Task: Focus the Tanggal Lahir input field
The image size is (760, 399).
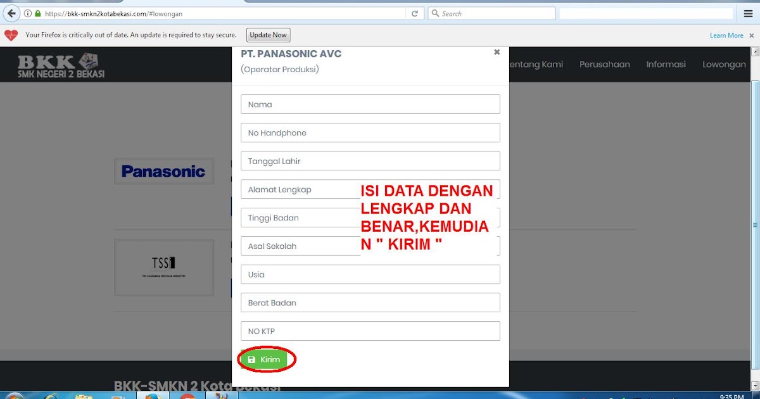Action: 370,161
